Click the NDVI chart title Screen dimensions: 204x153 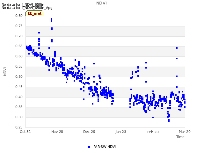tap(101, 3)
